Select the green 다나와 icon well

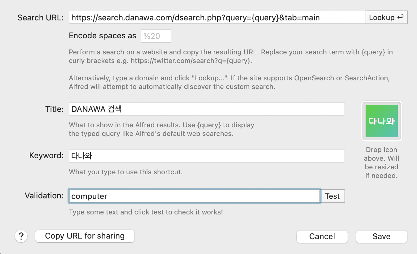point(382,121)
